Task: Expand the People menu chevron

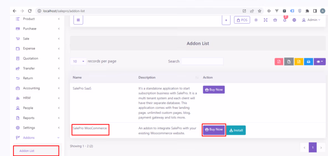Action: (x=59, y=108)
